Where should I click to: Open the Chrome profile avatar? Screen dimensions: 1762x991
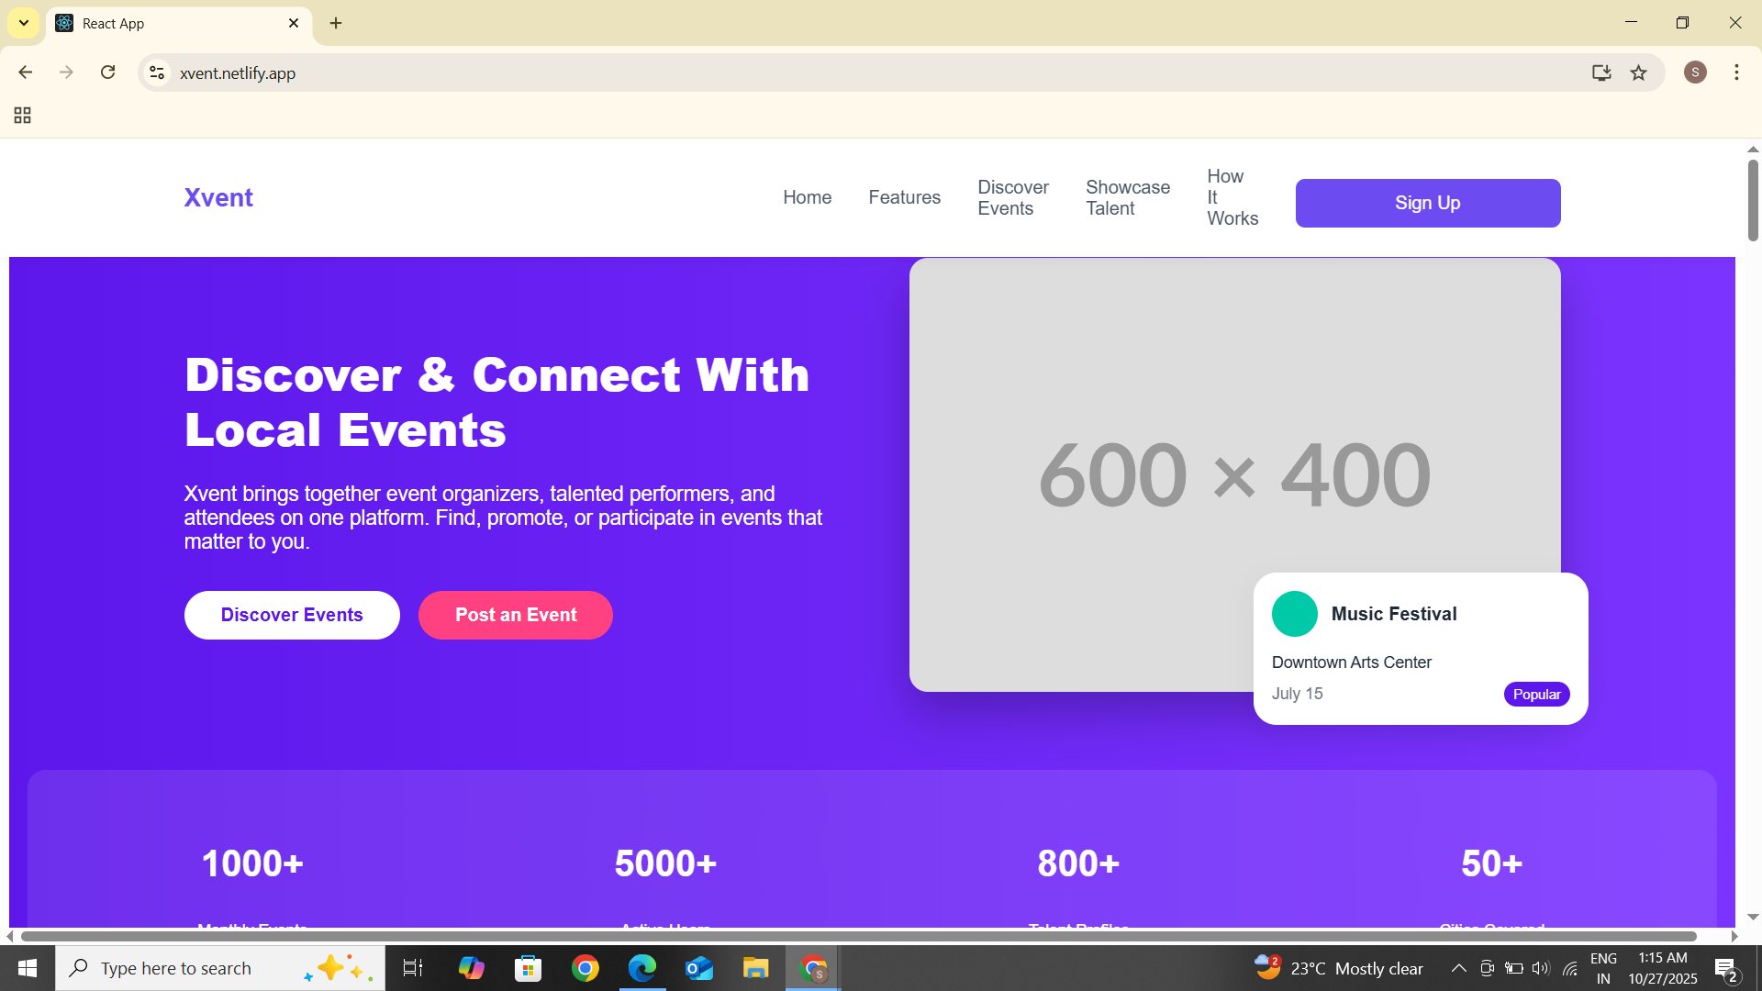[x=1695, y=72]
